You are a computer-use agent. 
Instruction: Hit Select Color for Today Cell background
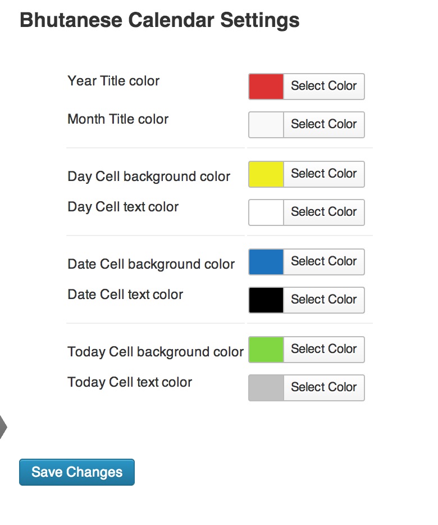tap(324, 350)
